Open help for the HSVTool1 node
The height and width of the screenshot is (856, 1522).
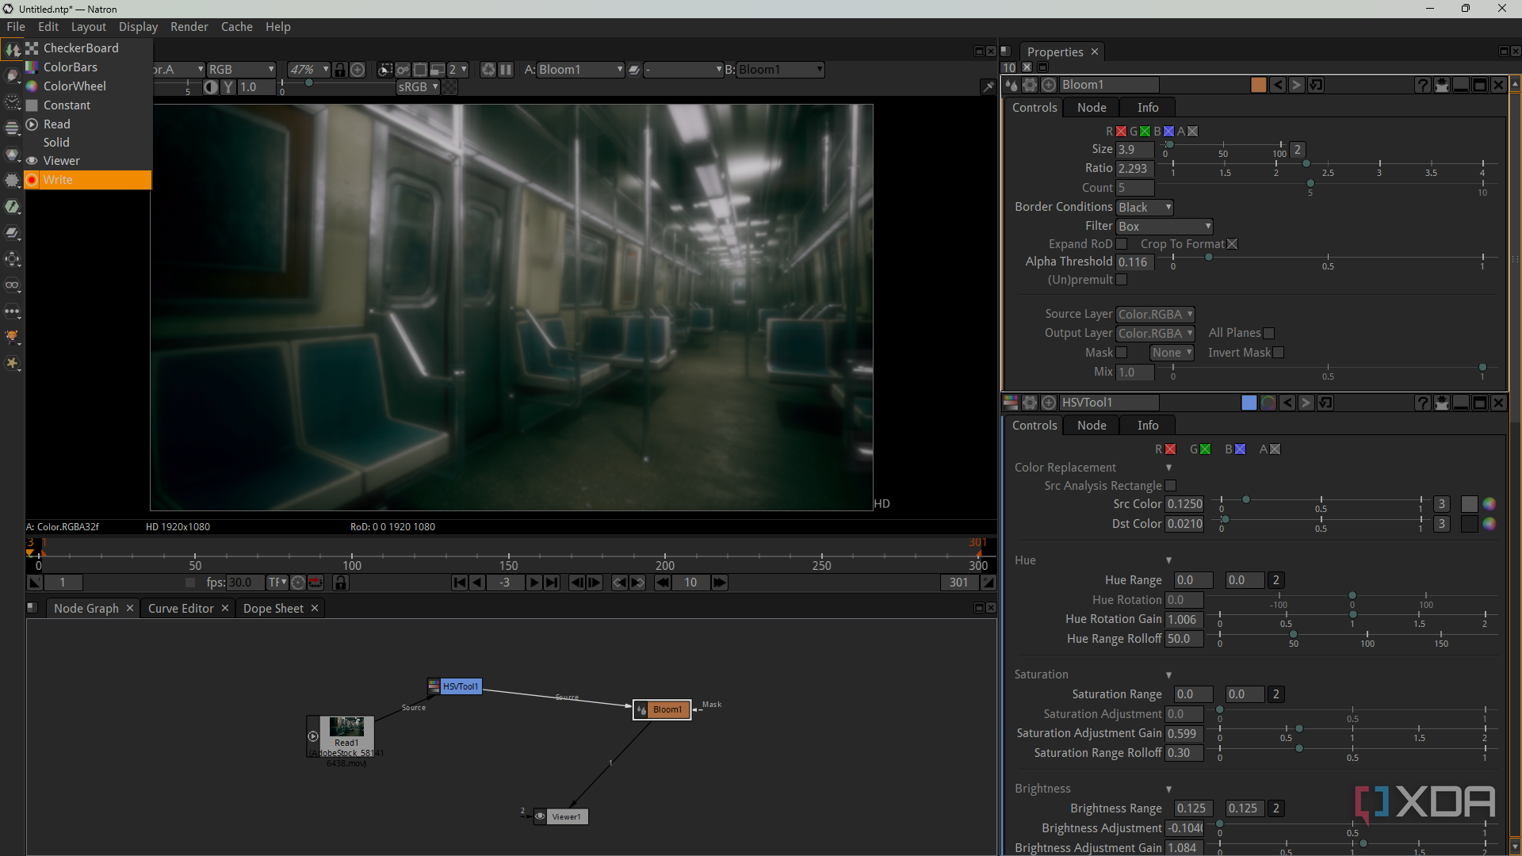click(1423, 403)
